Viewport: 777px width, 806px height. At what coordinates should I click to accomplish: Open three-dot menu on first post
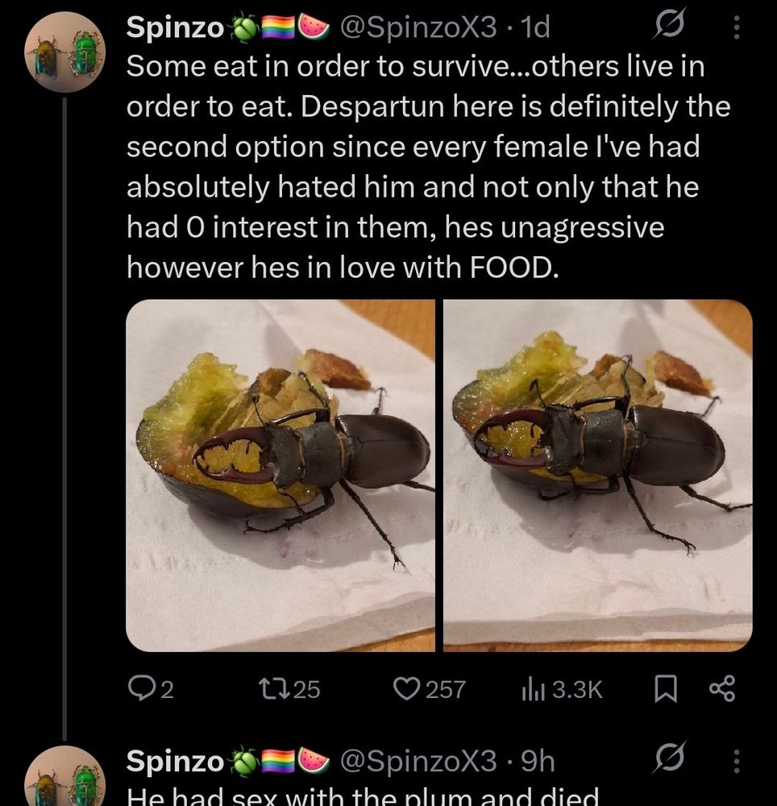(x=736, y=27)
